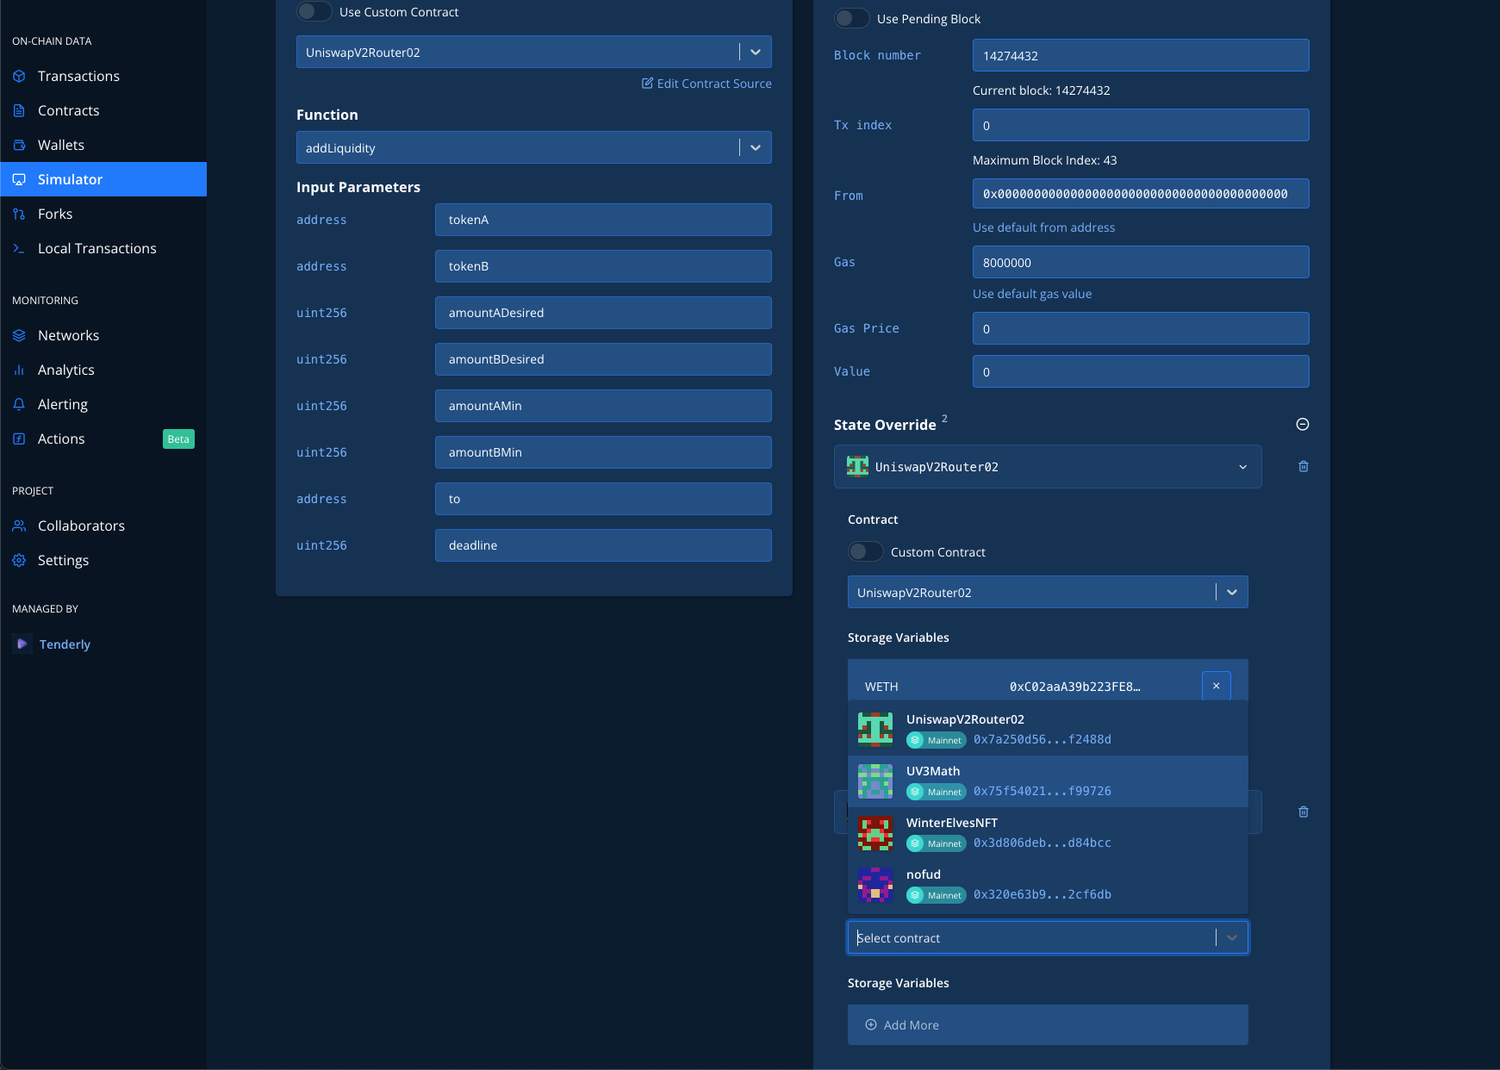Click the Collaborators people icon
The width and height of the screenshot is (1500, 1070).
coord(19,526)
